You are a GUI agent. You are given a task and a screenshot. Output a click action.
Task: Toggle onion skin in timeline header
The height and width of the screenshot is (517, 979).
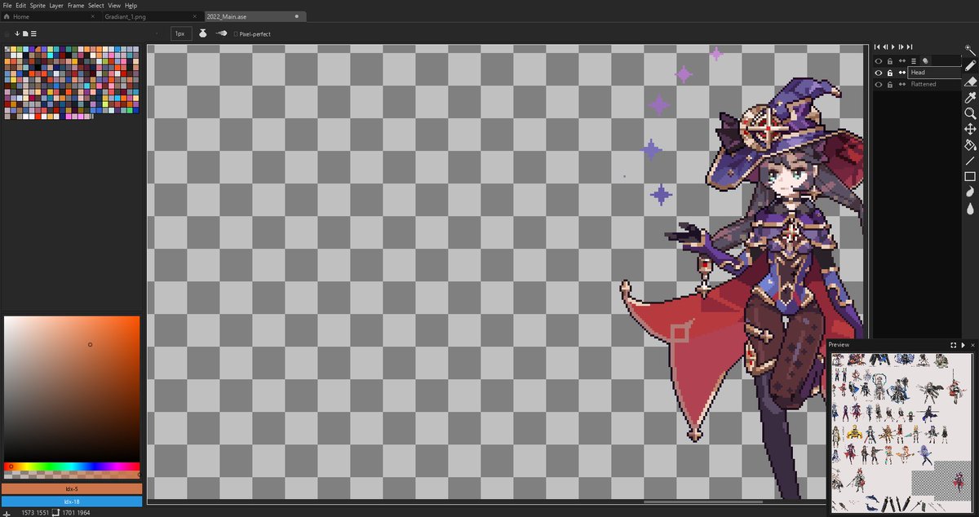[x=926, y=60]
